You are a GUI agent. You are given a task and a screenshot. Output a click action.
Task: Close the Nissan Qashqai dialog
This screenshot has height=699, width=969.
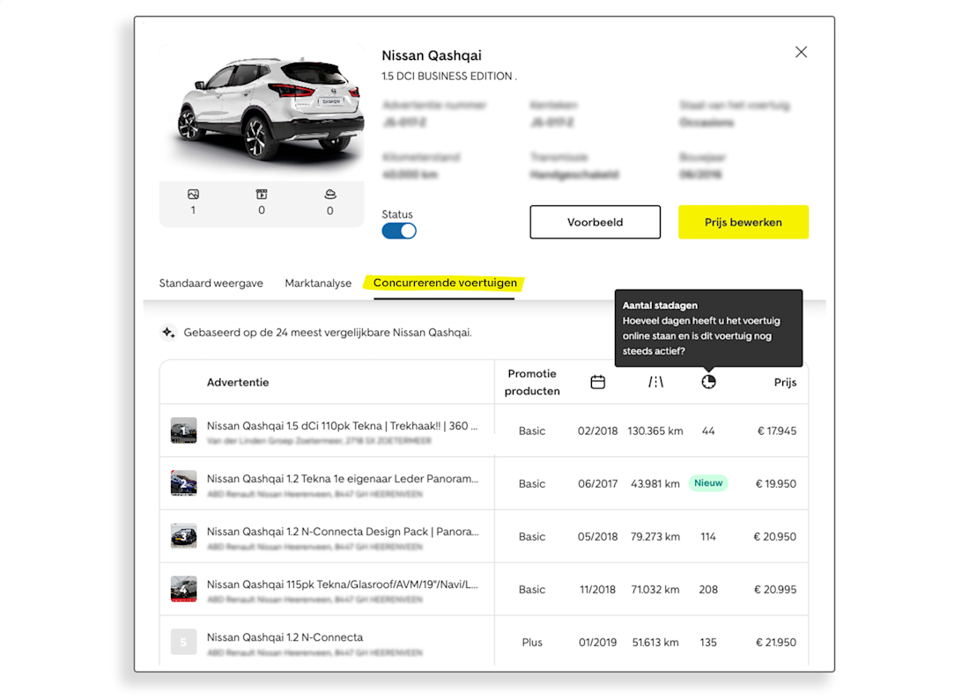801,52
